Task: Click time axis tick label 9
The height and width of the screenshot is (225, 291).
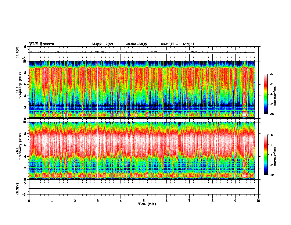Action: [235, 201]
